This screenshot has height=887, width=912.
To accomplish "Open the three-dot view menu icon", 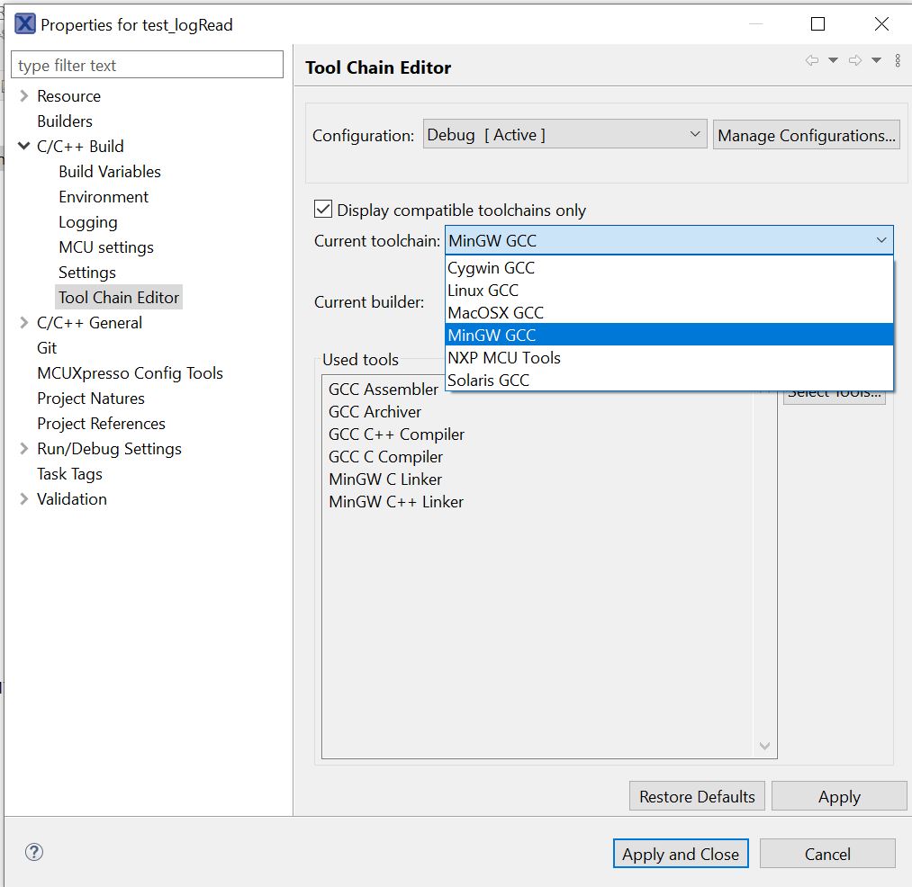I will pyautogui.click(x=898, y=60).
